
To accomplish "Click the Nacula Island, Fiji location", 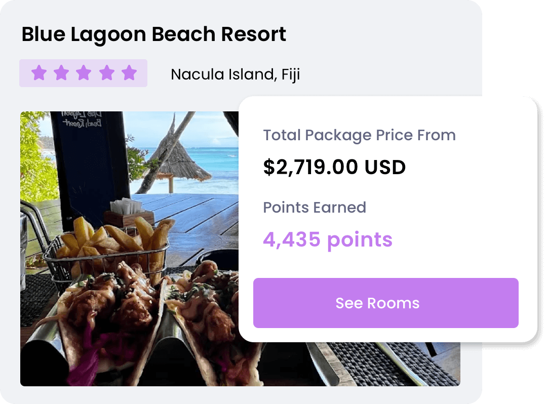I will click(235, 74).
